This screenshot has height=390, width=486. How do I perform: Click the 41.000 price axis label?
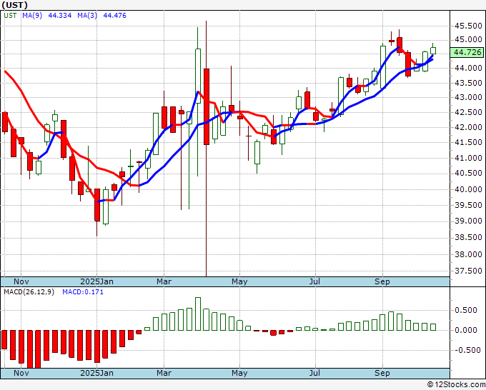coord(468,158)
